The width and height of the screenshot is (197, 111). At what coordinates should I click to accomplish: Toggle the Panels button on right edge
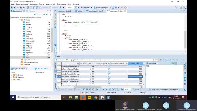185,66
